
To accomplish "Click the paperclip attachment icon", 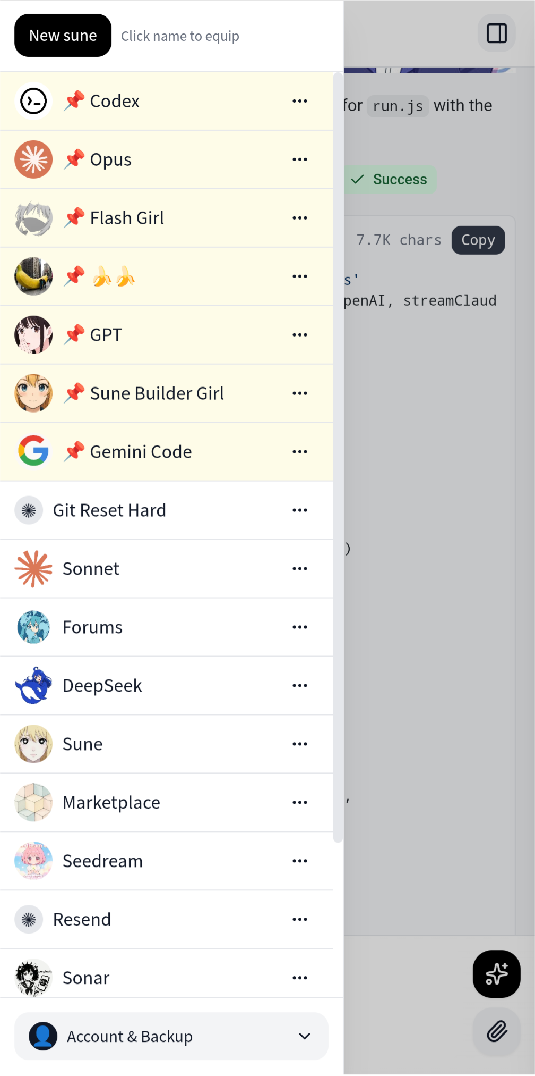I will click(x=497, y=1032).
